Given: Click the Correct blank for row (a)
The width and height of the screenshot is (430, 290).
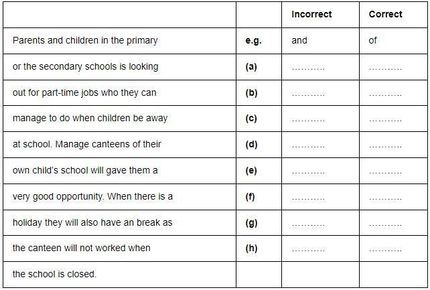Looking at the screenshot, I should tap(385, 68).
